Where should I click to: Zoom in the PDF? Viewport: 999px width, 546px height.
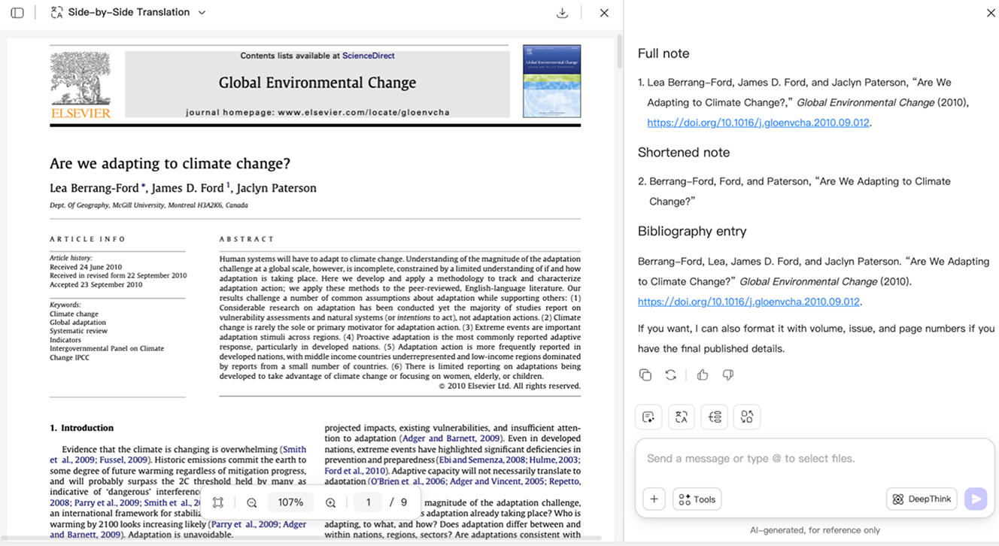click(330, 502)
